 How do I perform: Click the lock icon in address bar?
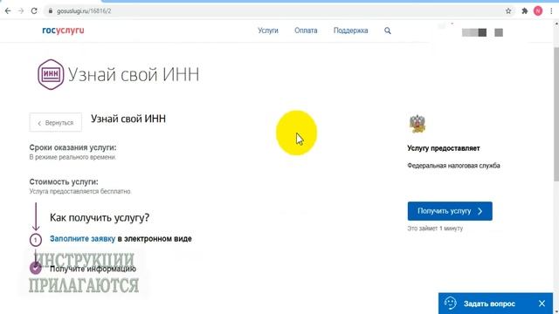[x=51, y=11]
